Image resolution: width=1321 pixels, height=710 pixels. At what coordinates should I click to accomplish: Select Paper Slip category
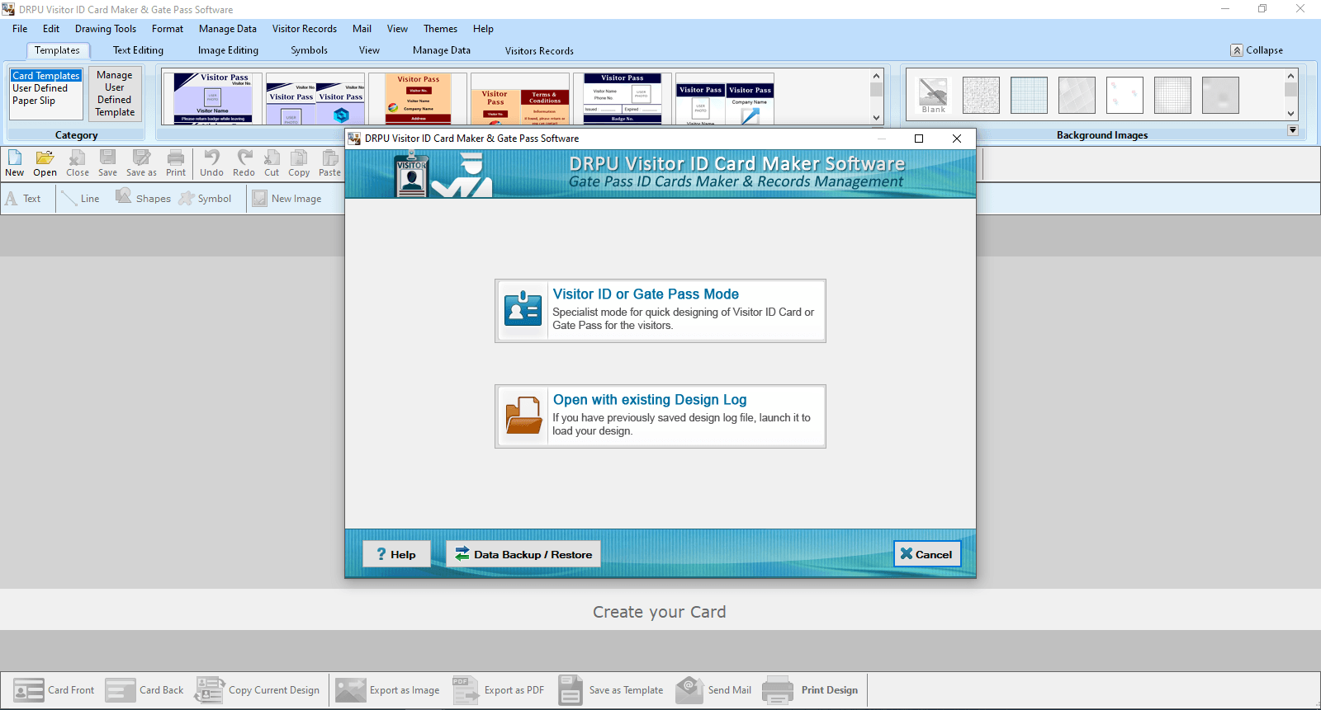pyautogui.click(x=34, y=101)
